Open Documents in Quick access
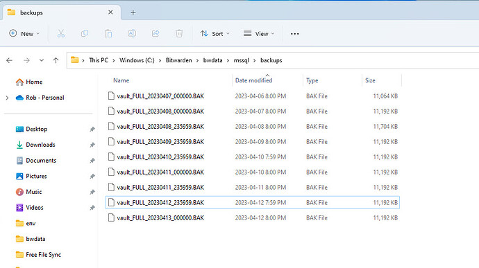479x268 pixels. (x=36, y=161)
